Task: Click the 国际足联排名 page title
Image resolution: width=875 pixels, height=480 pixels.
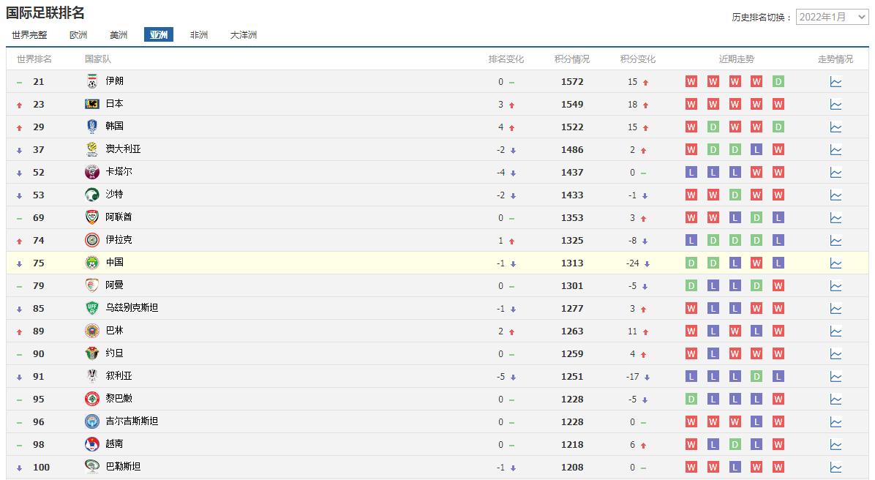Action: pyautogui.click(x=45, y=13)
